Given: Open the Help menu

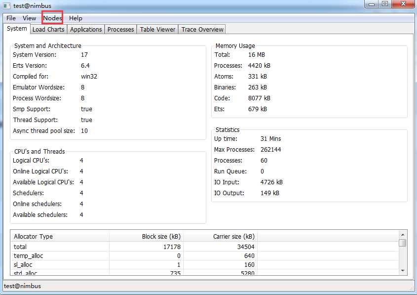Looking at the screenshot, I should coord(76,18).
